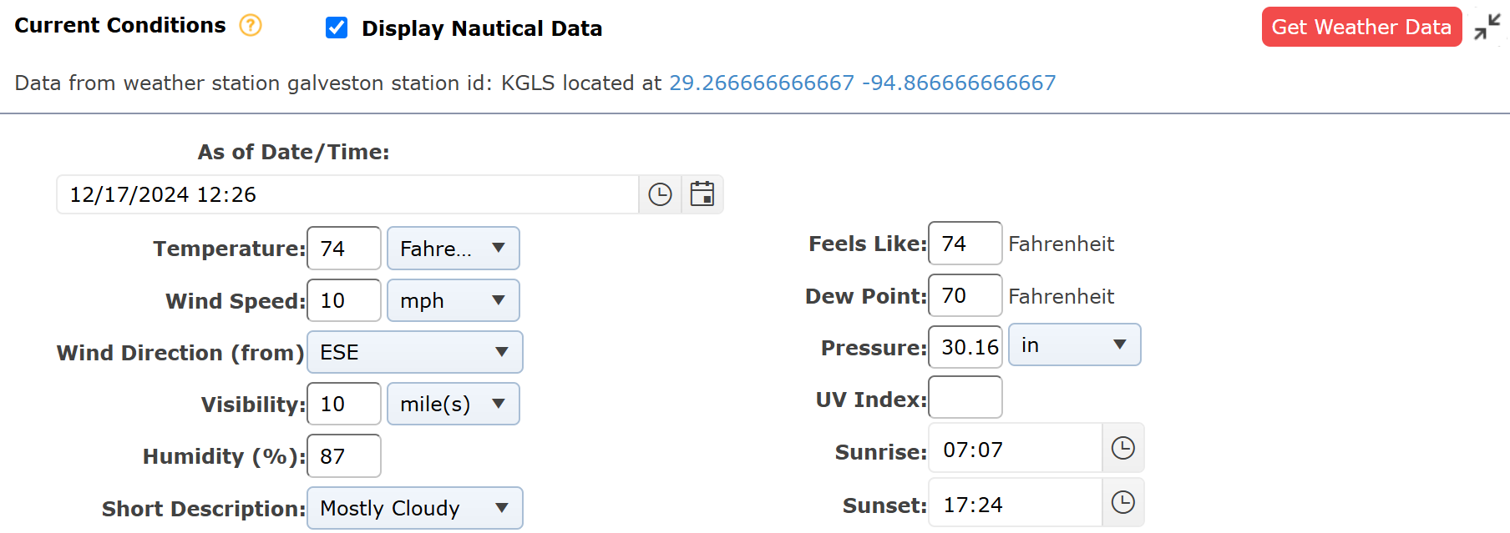
Task: Open the Wind Direction dropdown showing ESE
Action: (x=415, y=352)
